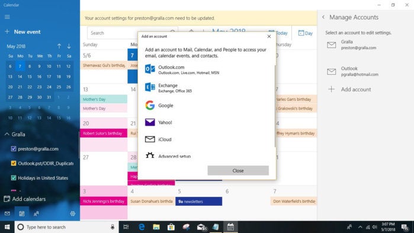
Task: Open Don Waterfield's birthday event
Action: [x=294, y=202]
